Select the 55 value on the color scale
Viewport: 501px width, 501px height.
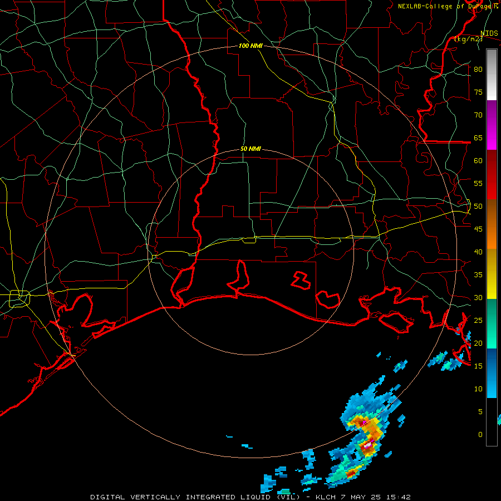click(478, 183)
